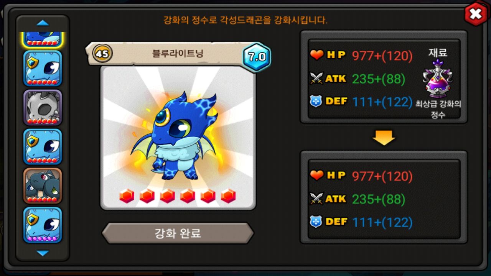
Task: Select the gray skull dragon thumbnail
Action: click(x=43, y=108)
